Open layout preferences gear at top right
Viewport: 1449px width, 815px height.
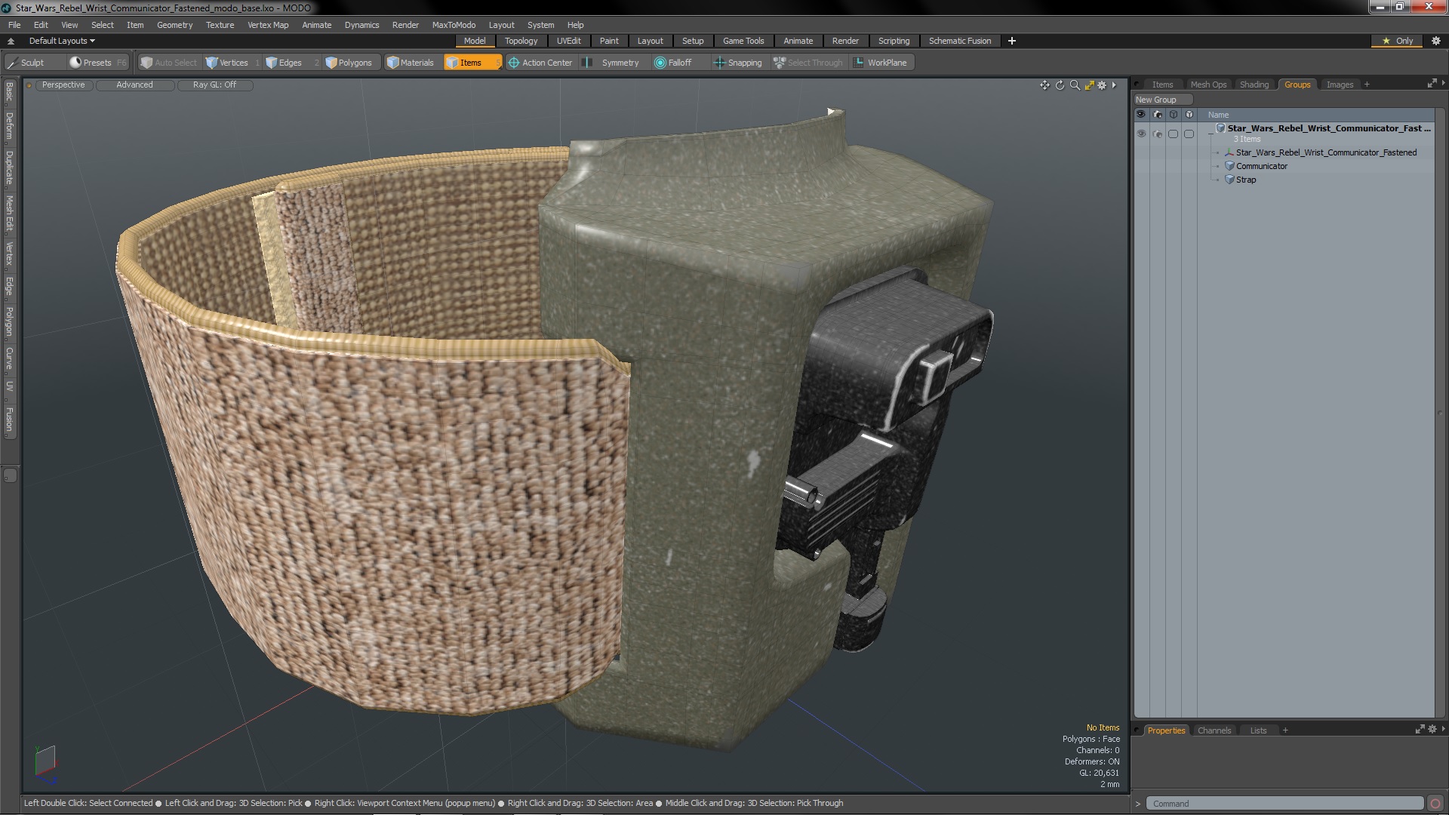pyautogui.click(x=1436, y=41)
